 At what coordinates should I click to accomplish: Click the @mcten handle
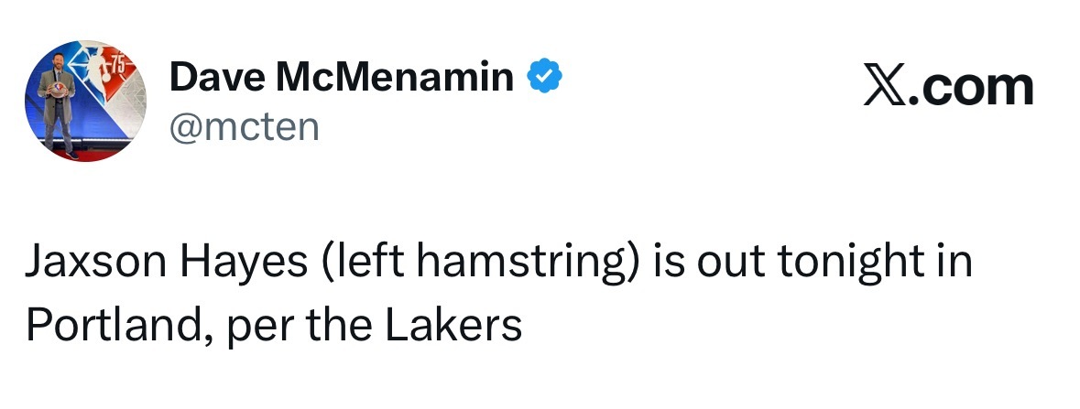click(x=245, y=126)
